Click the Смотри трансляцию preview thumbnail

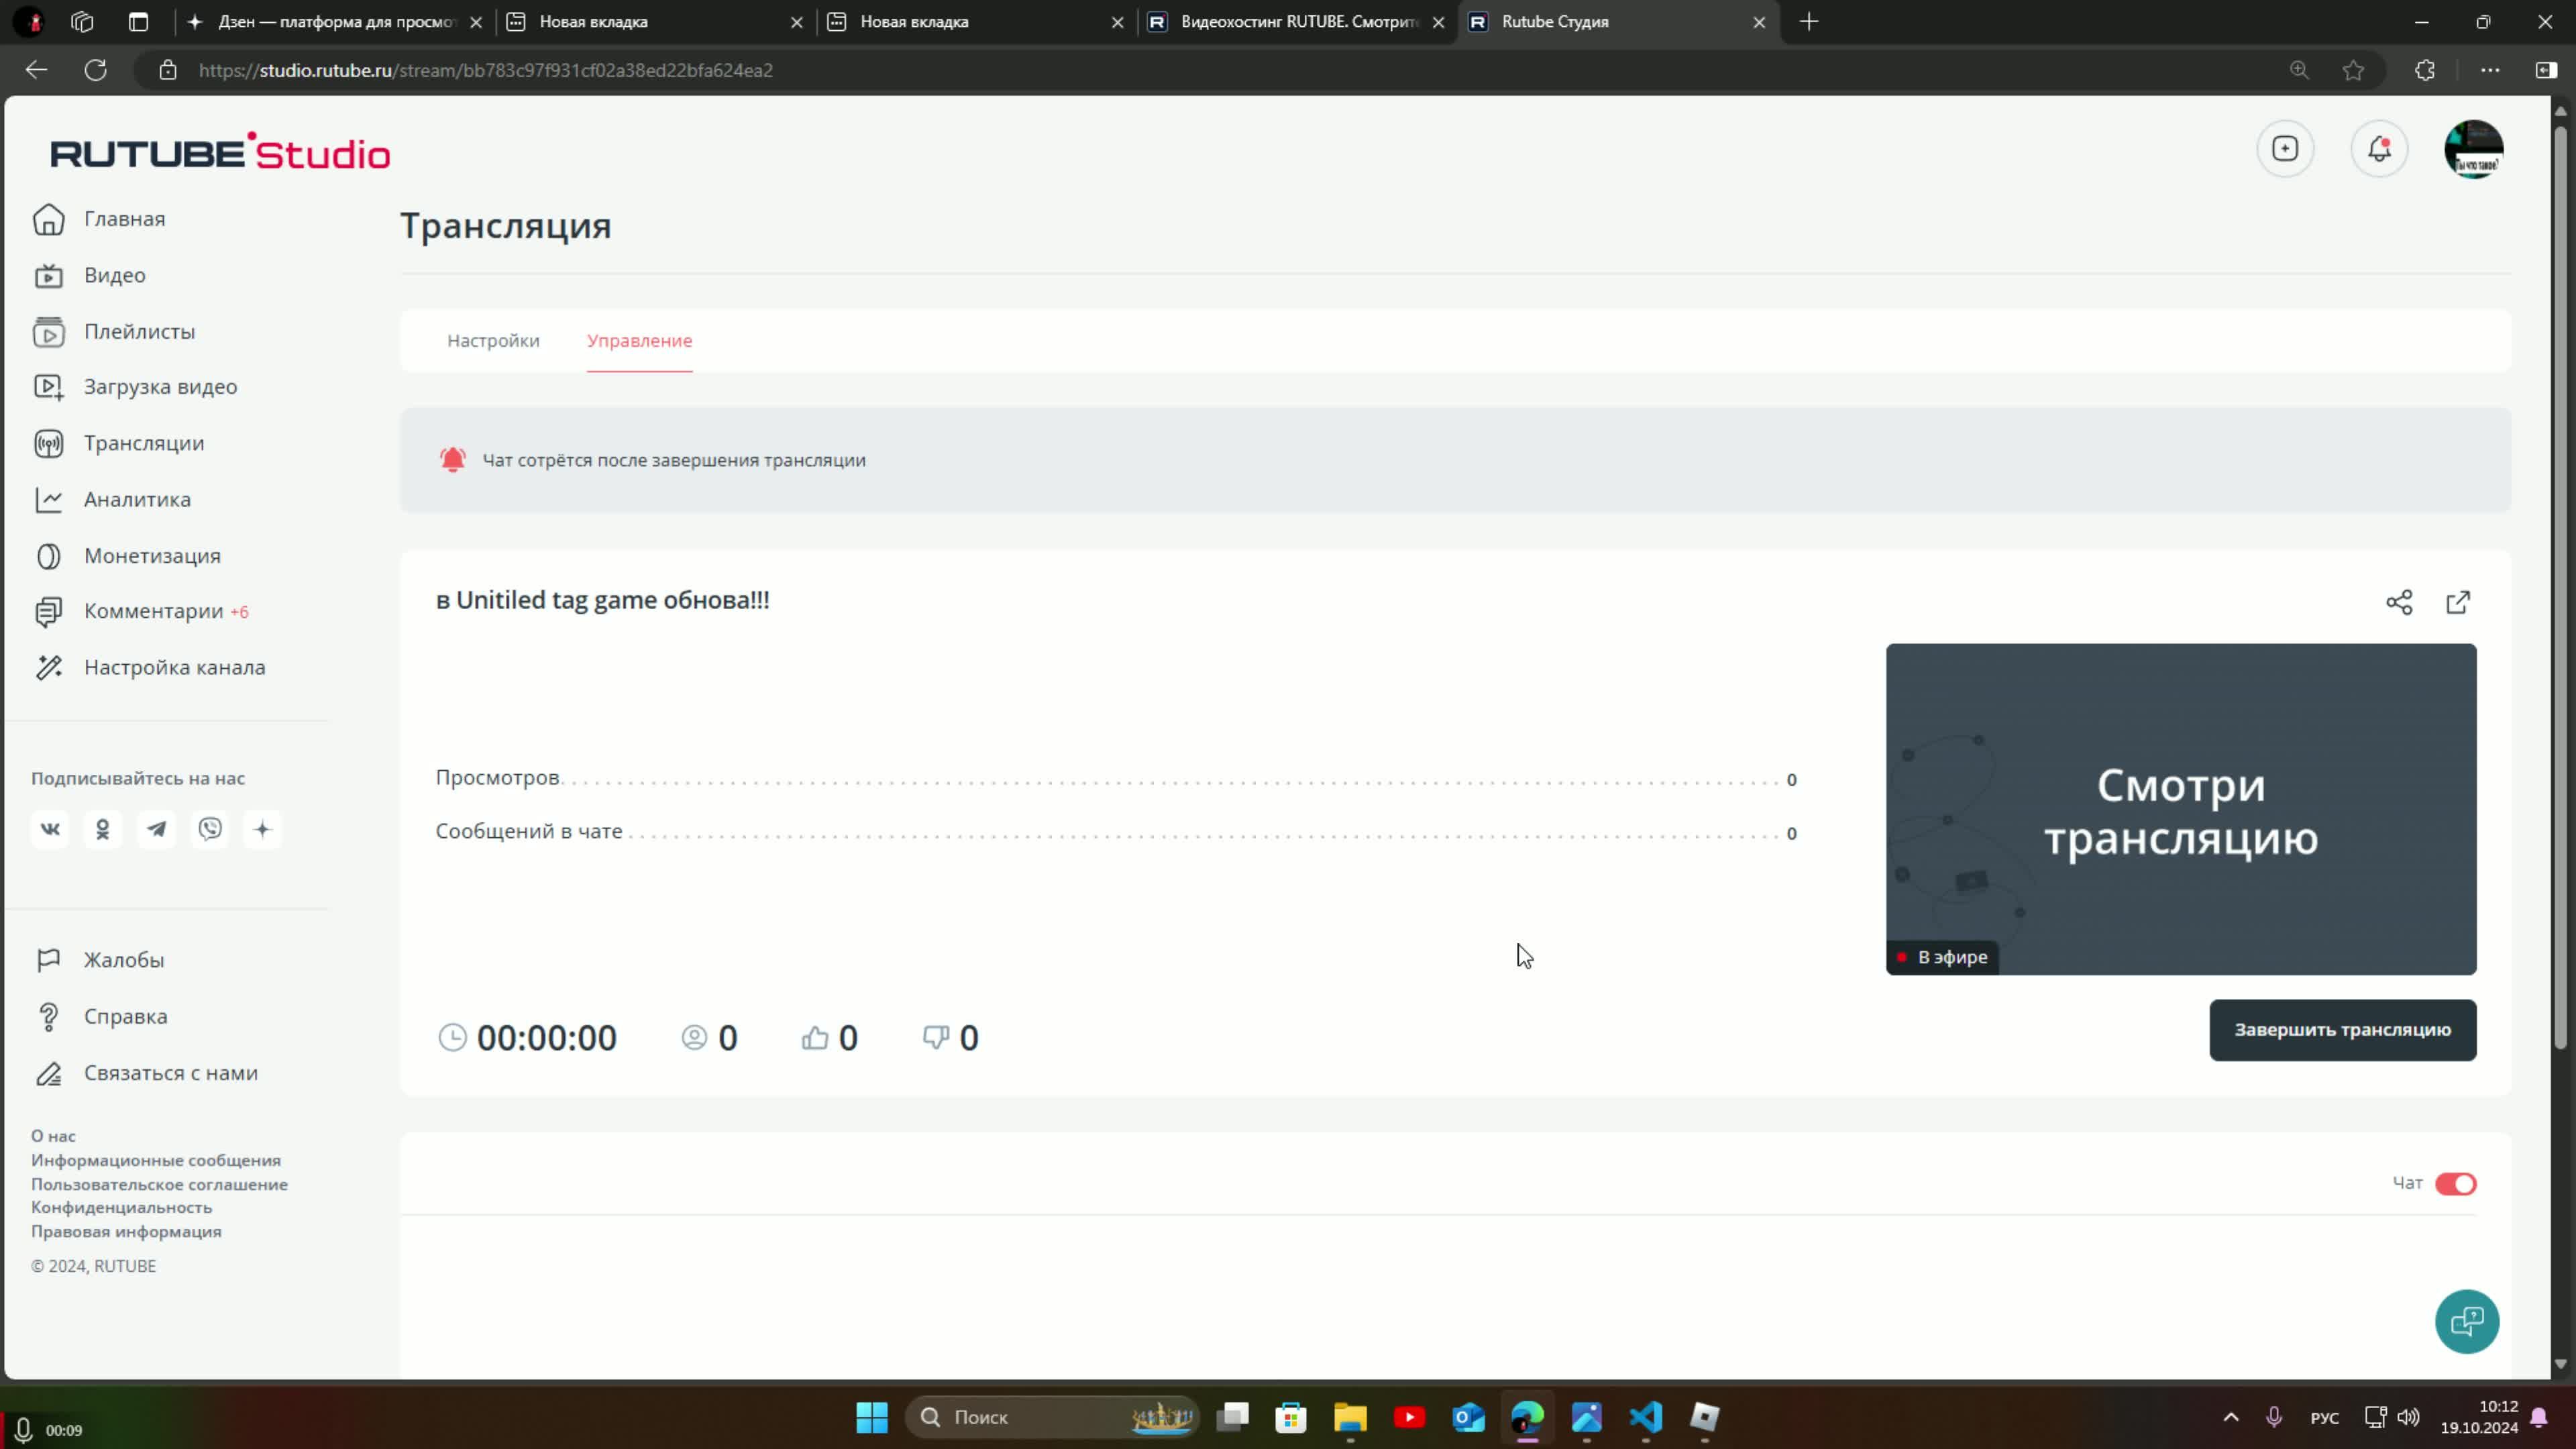[x=2181, y=809]
